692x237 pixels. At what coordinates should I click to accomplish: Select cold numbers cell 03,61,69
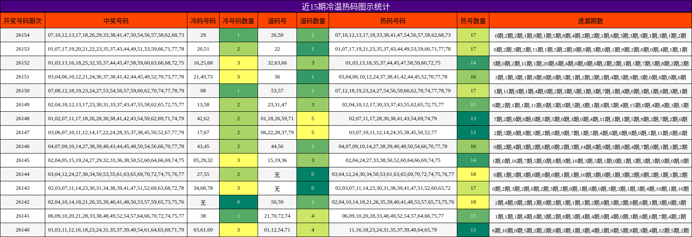click(x=203, y=230)
